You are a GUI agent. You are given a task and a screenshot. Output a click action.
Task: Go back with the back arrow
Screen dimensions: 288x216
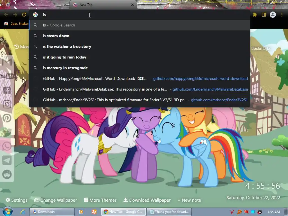6,15
